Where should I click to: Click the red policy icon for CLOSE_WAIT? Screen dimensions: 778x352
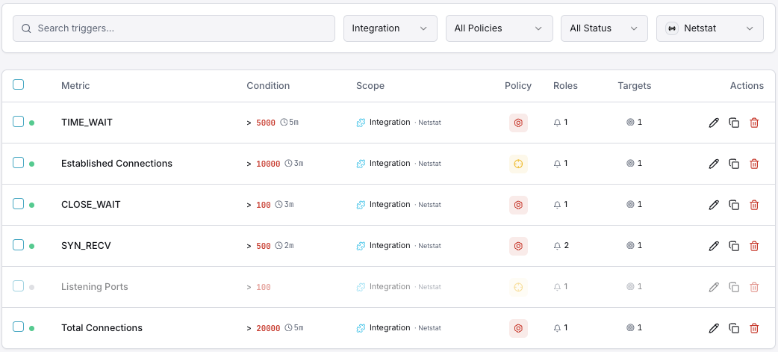pos(518,205)
